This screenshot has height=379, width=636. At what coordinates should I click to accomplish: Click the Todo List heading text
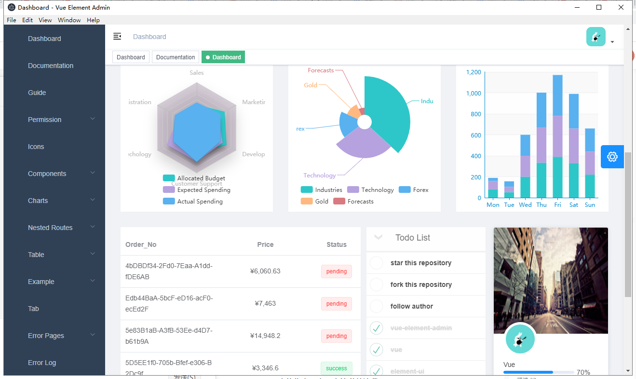click(x=413, y=238)
